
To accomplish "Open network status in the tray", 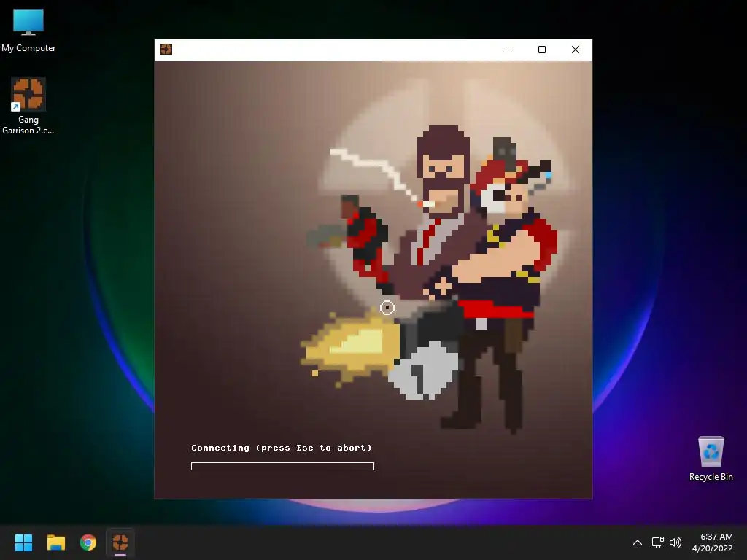I will [658, 542].
